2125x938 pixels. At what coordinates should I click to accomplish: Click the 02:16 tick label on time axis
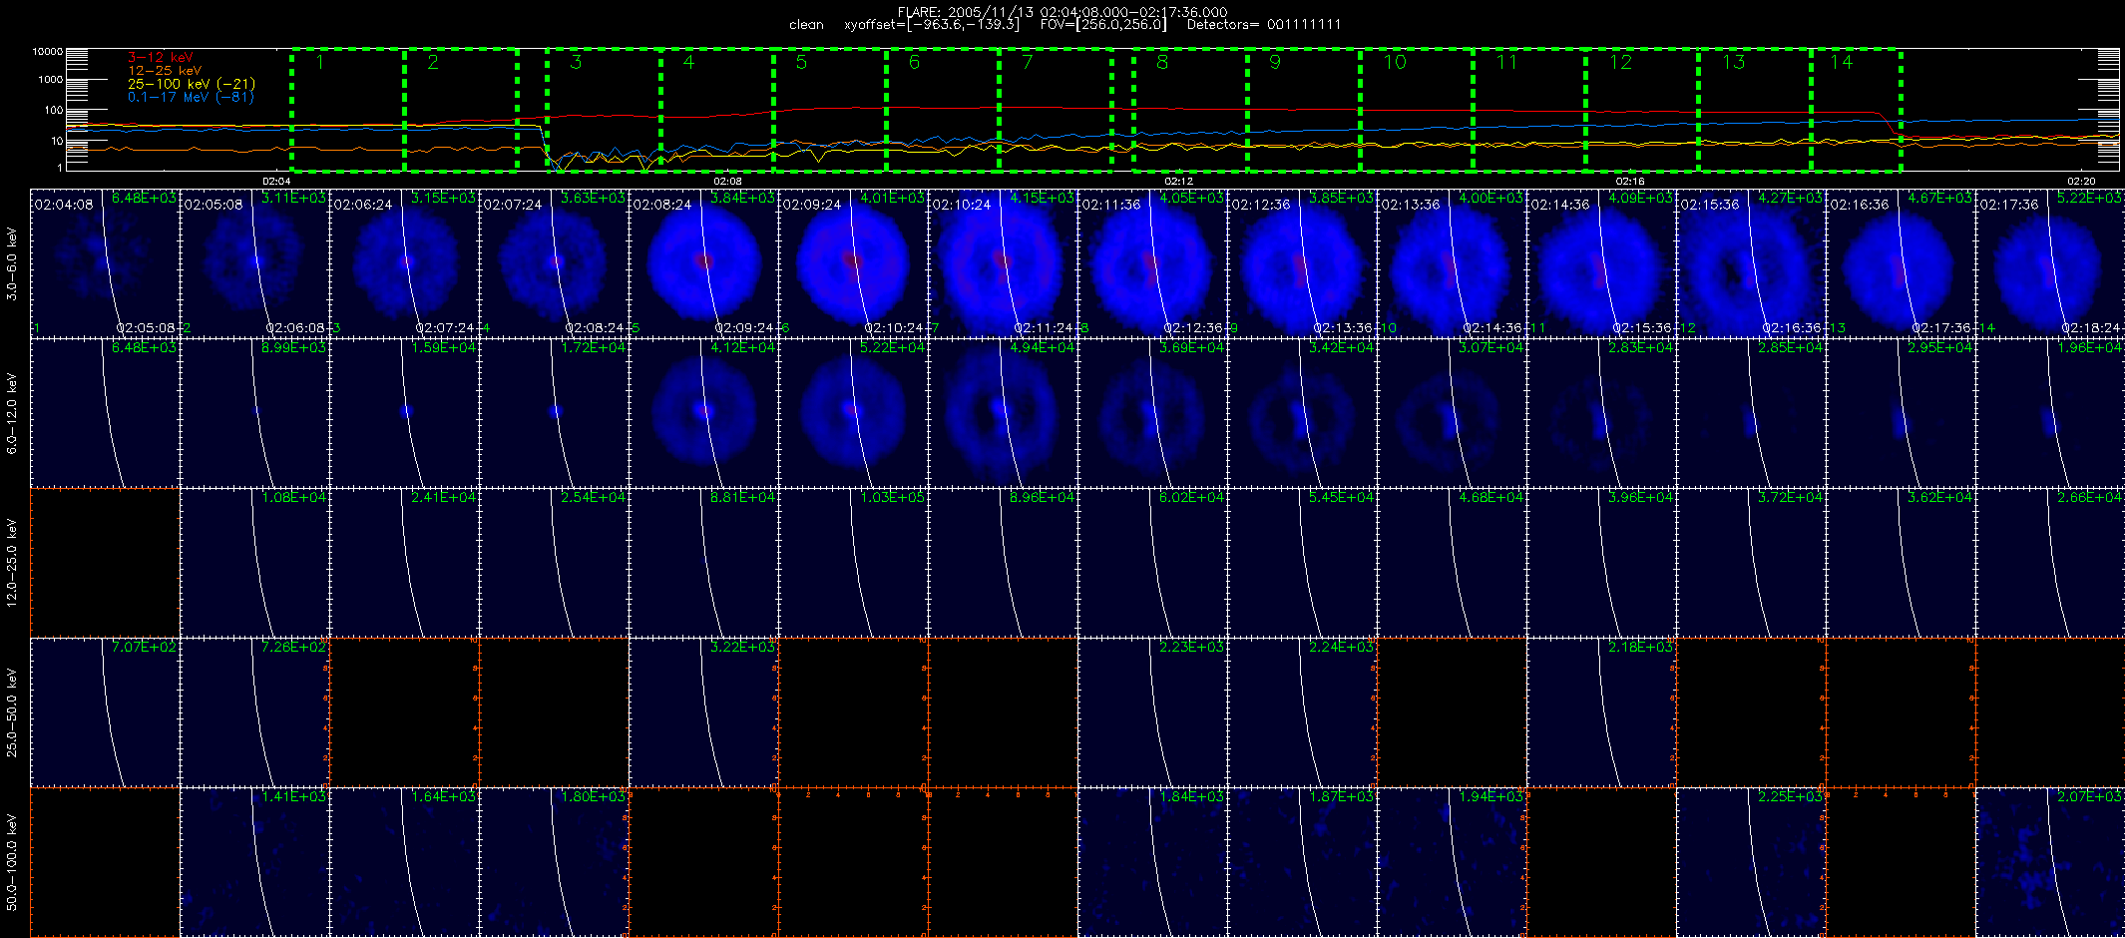coord(1629,181)
